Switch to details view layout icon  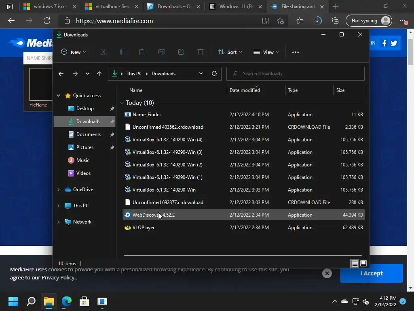(x=355, y=263)
